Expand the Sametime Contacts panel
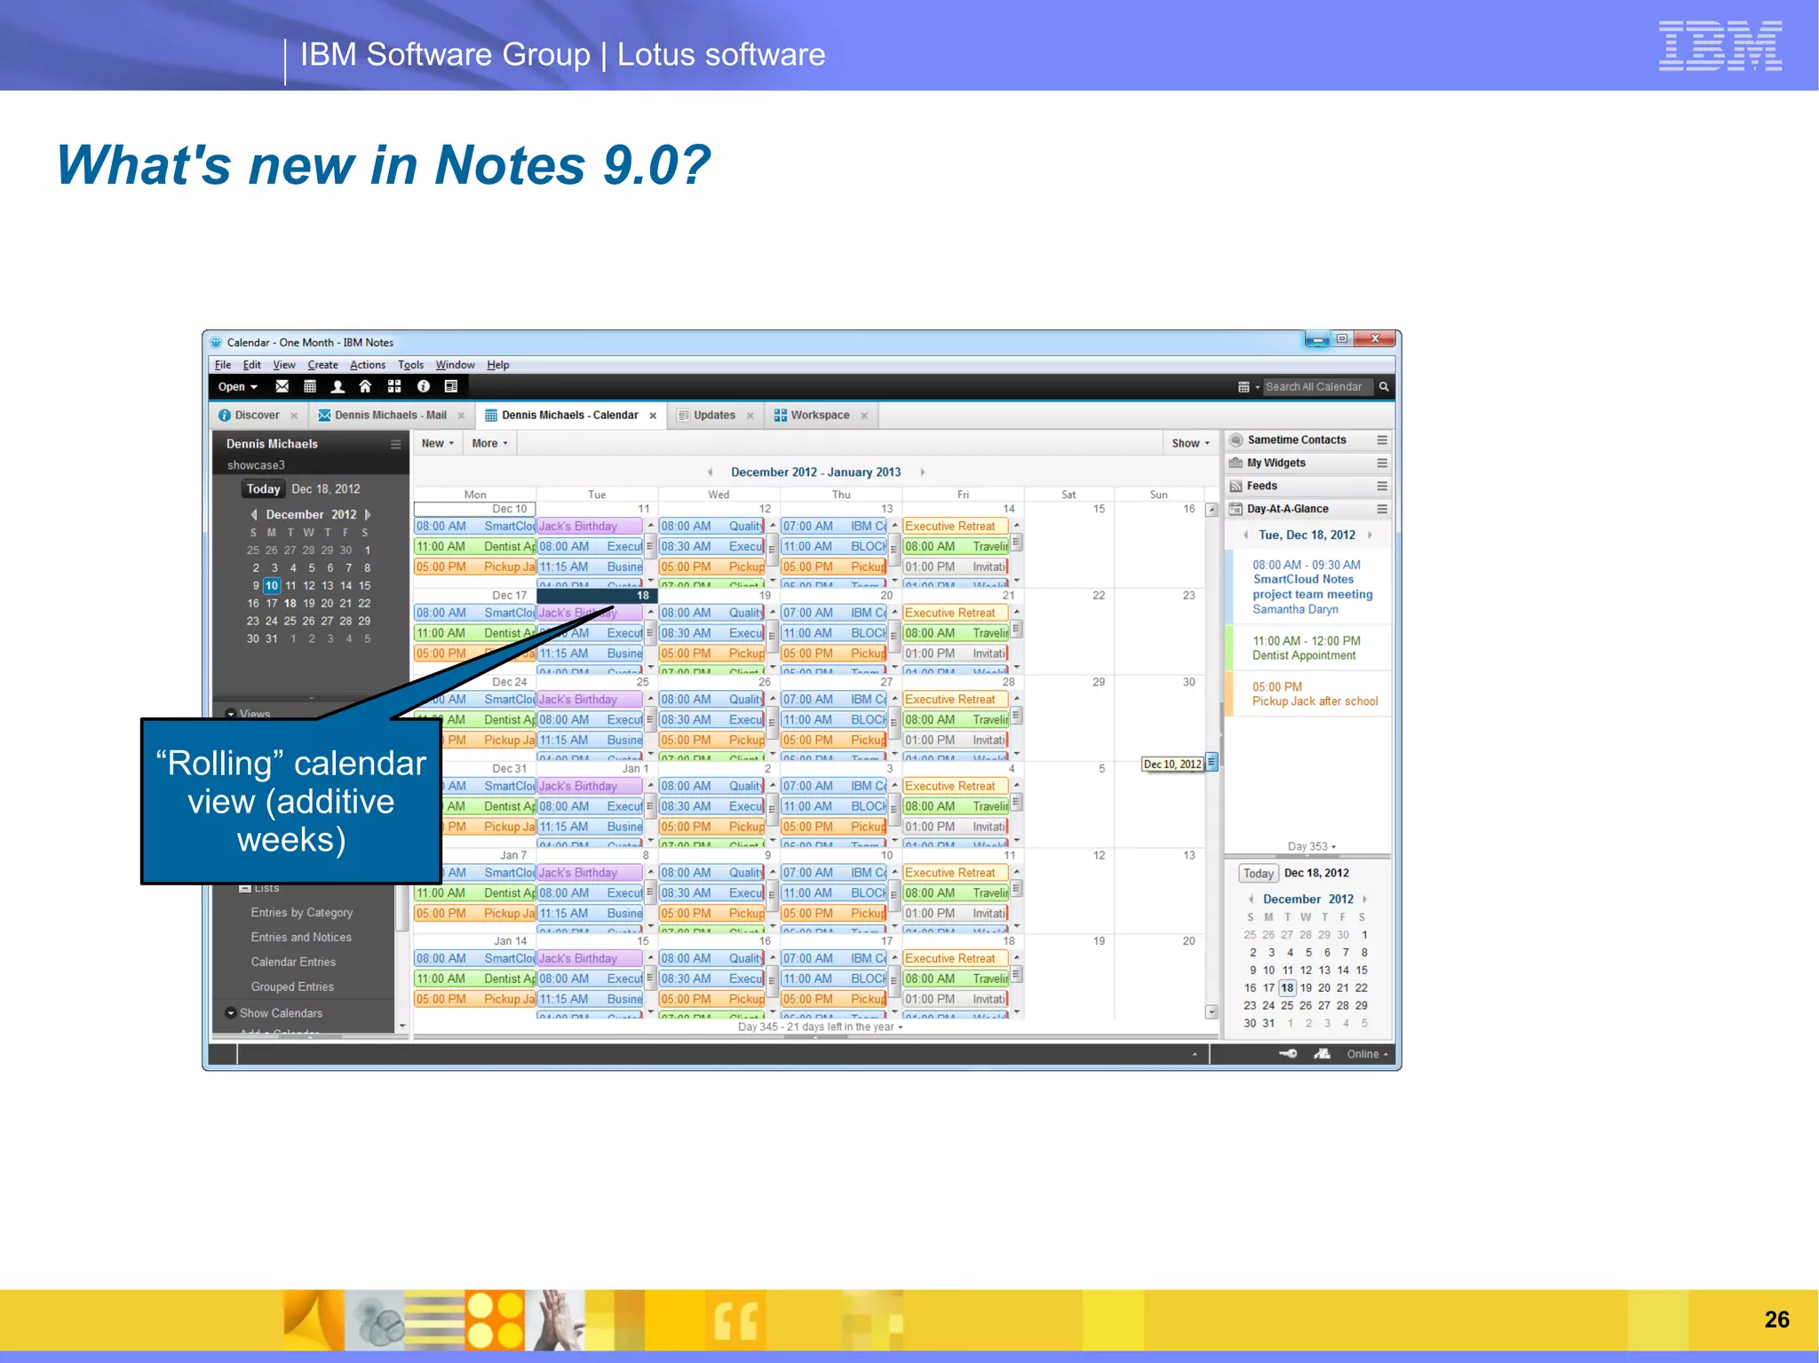 (1297, 440)
